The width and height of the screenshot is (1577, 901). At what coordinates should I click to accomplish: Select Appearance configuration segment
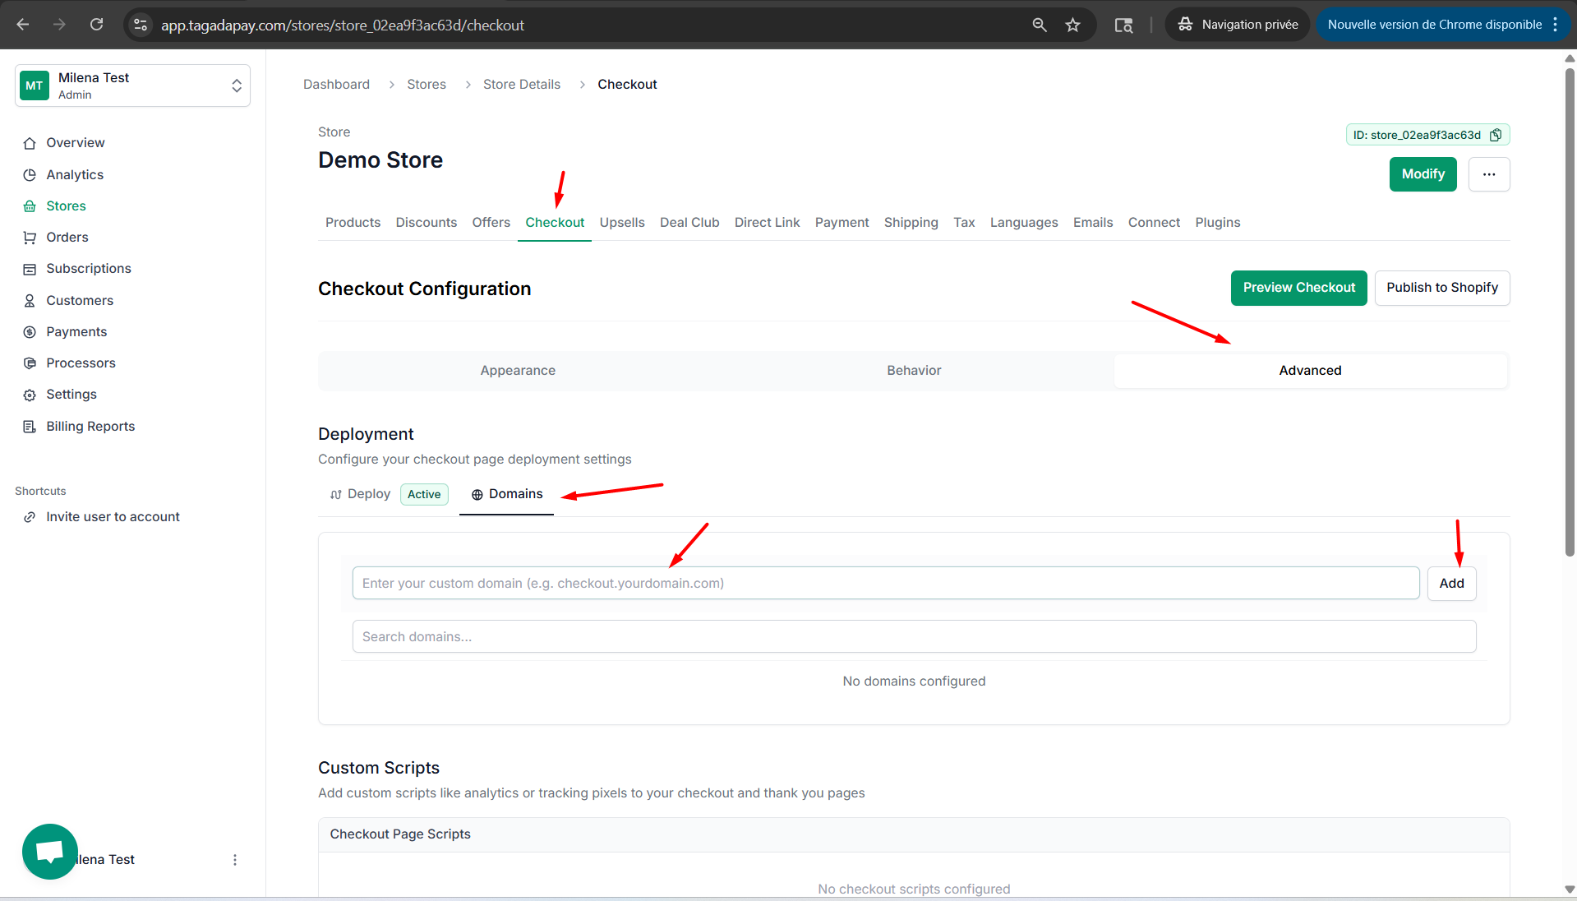(x=518, y=371)
